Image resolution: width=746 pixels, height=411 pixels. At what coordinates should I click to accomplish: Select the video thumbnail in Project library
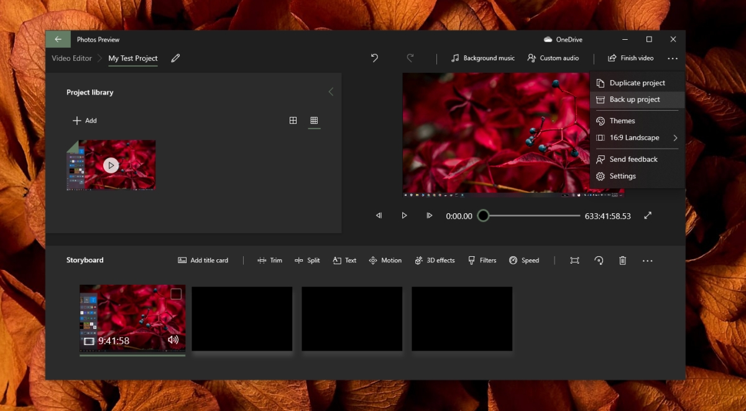111,165
